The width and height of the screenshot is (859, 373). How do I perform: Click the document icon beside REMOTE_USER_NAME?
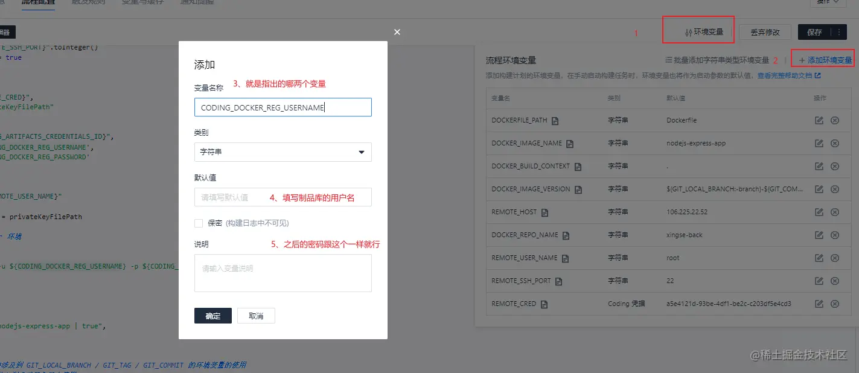pyautogui.click(x=566, y=258)
